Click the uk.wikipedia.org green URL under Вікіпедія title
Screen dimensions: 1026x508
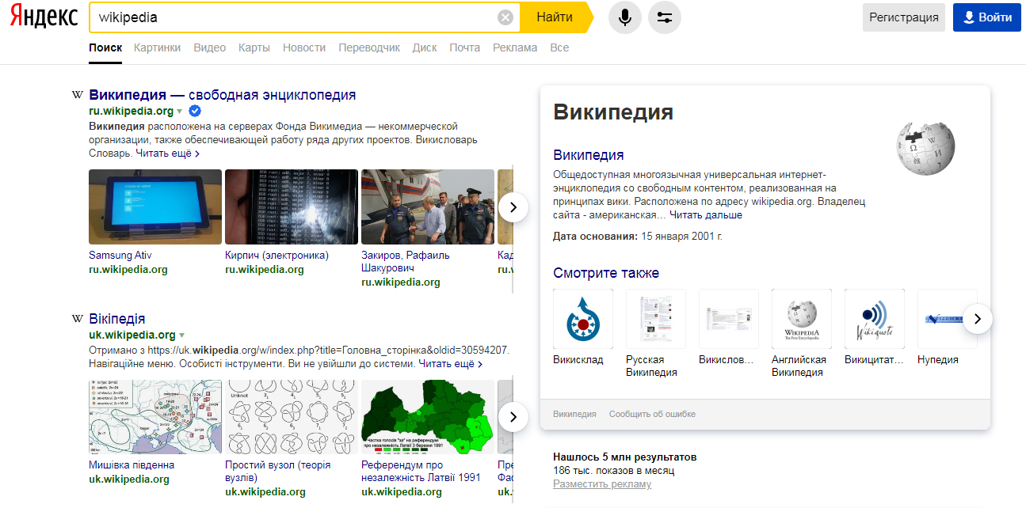[132, 336]
